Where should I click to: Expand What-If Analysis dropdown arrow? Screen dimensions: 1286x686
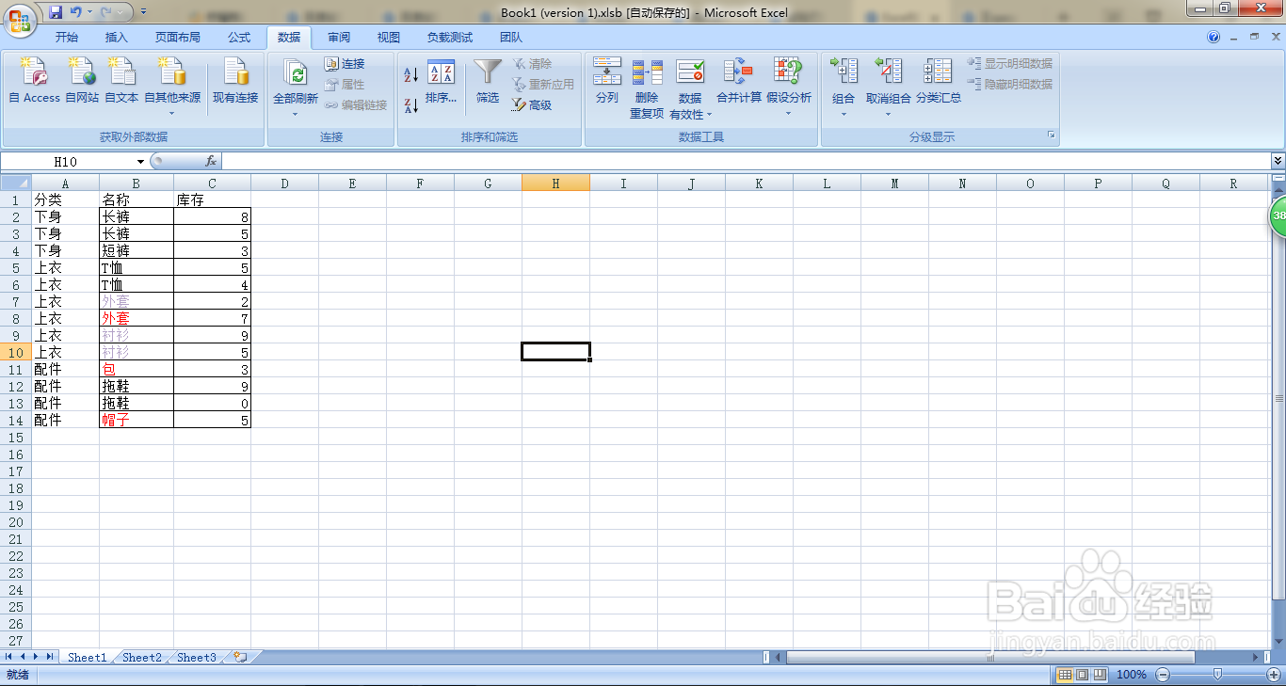click(788, 114)
